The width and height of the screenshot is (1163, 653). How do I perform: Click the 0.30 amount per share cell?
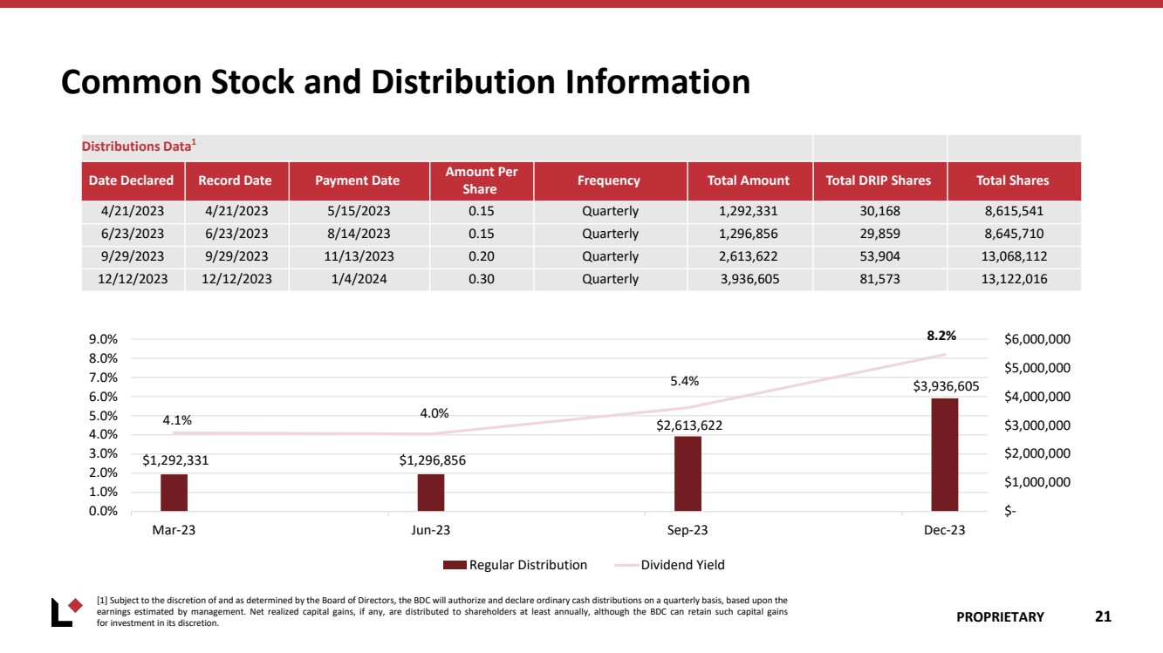[x=480, y=280]
